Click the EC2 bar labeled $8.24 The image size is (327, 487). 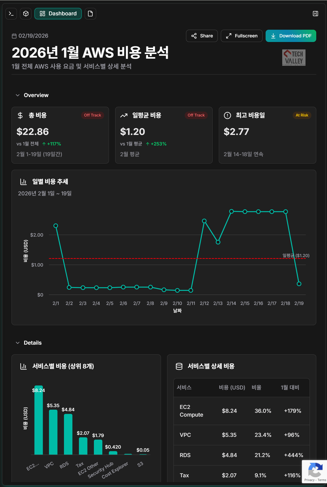point(39,420)
